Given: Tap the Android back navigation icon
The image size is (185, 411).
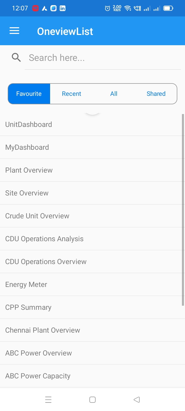Looking at the screenshot, I should 137,400.
